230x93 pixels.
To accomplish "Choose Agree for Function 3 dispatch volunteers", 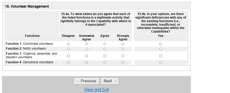I will coord(105,56).
